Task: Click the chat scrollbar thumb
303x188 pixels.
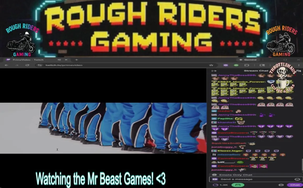Action: pyautogui.click(x=302, y=165)
